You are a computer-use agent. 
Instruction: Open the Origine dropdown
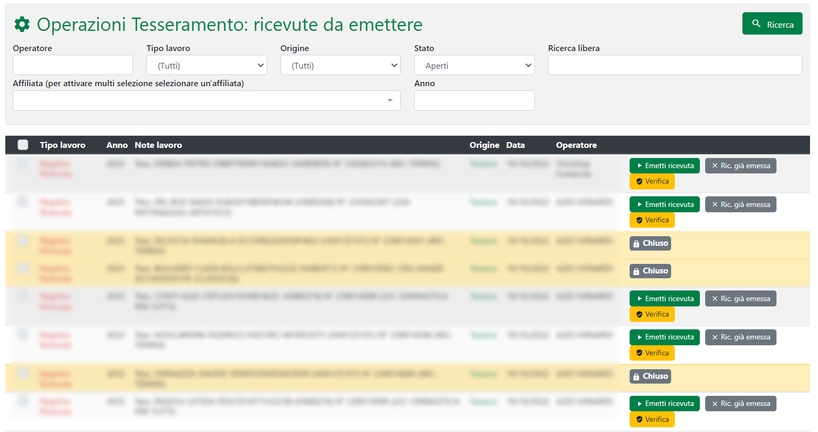coord(340,65)
